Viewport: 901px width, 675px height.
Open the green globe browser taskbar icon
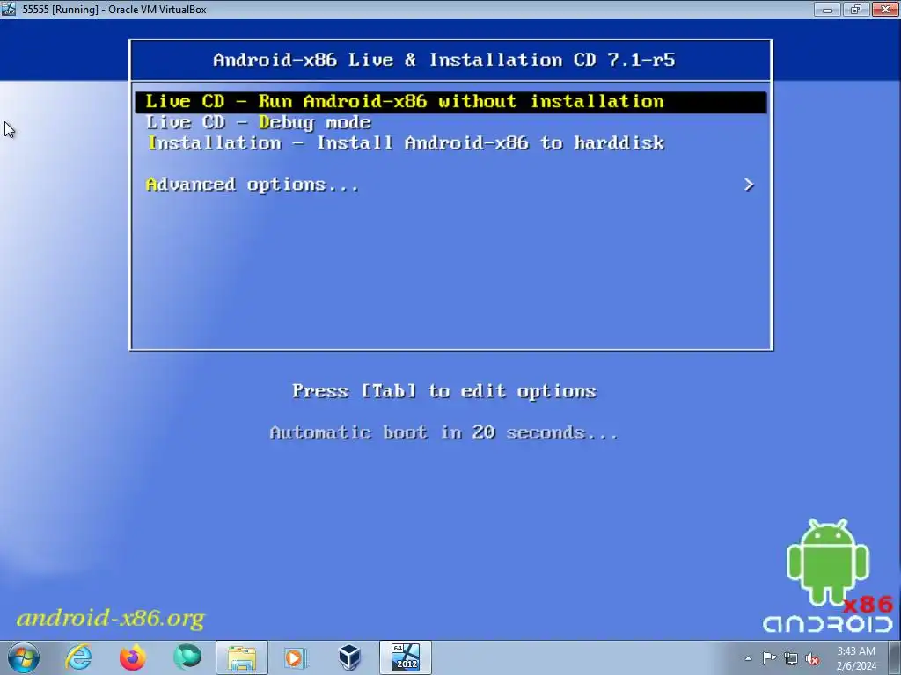point(187,657)
